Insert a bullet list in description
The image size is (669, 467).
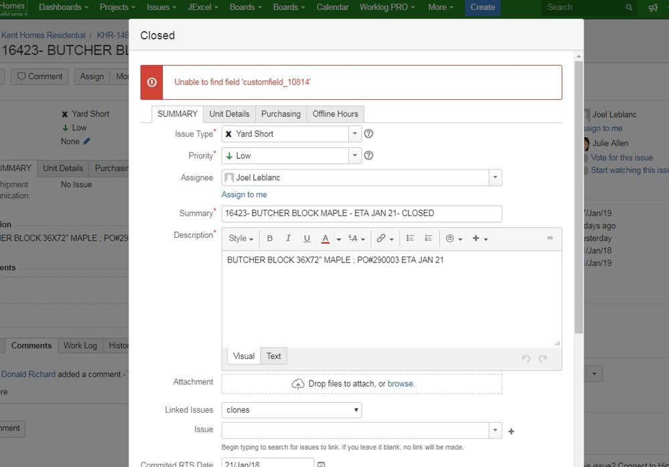410,239
